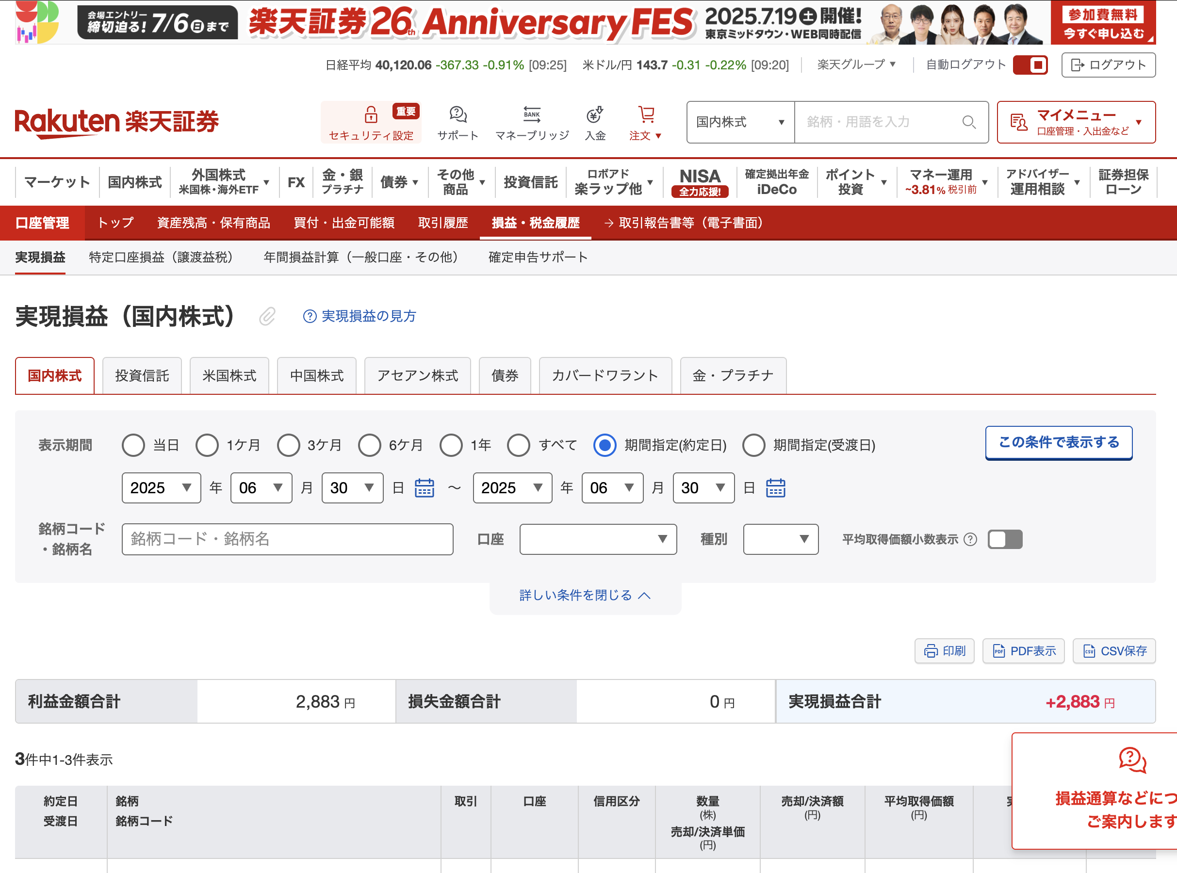Click help icon for 平均取得価額小数表示

pos(970,539)
